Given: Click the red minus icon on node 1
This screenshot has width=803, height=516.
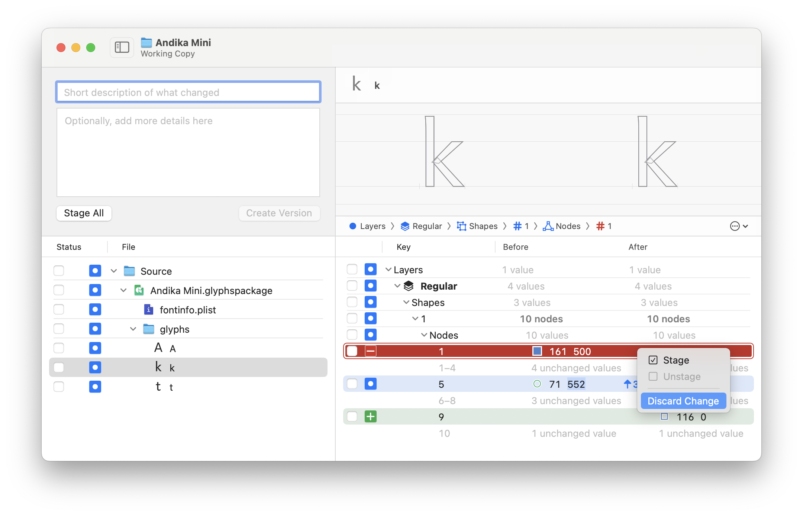Looking at the screenshot, I should pyautogui.click(x=370, y=351).
